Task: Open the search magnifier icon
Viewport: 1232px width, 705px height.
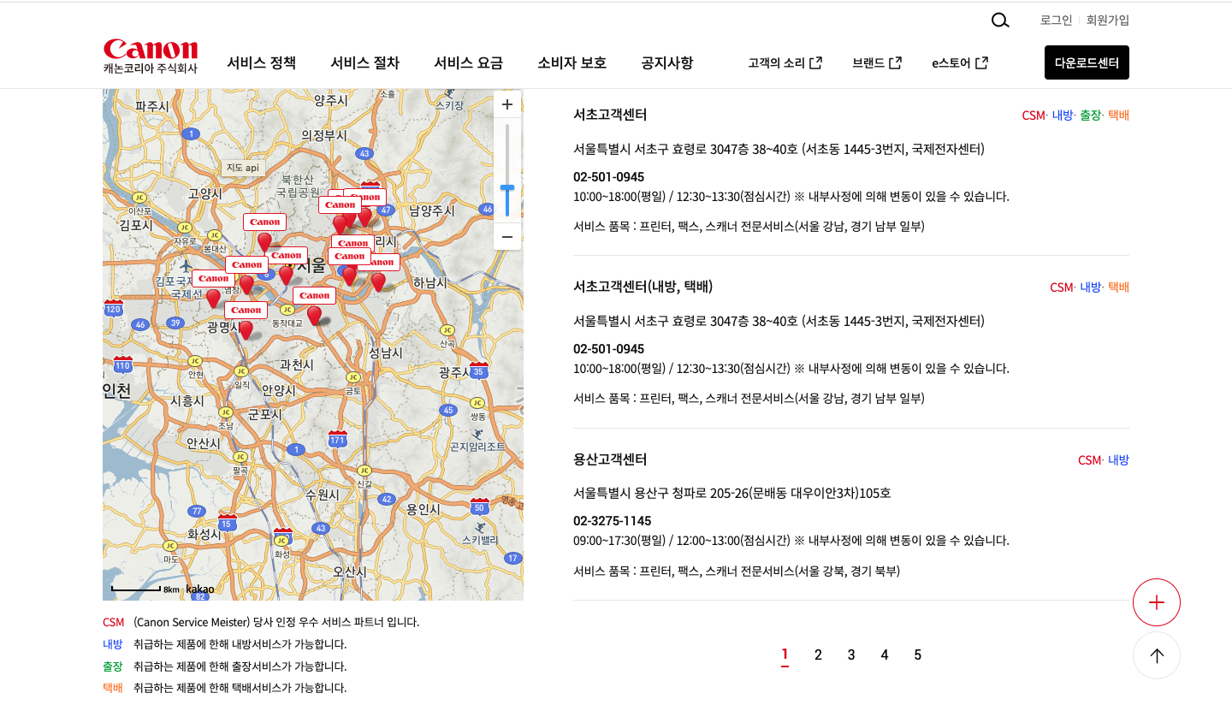Action: point(1000,20)
